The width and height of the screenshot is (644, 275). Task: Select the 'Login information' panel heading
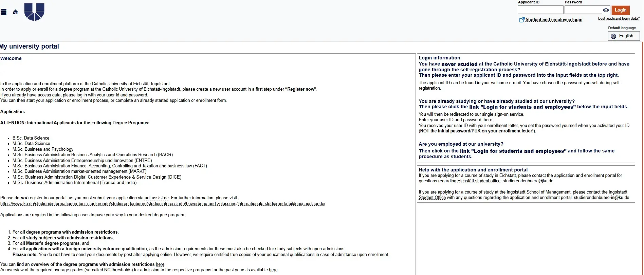click(439, 58)
